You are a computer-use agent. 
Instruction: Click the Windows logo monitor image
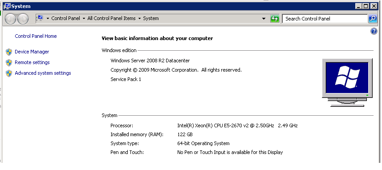pyautogui.click(x=347, y=82)
